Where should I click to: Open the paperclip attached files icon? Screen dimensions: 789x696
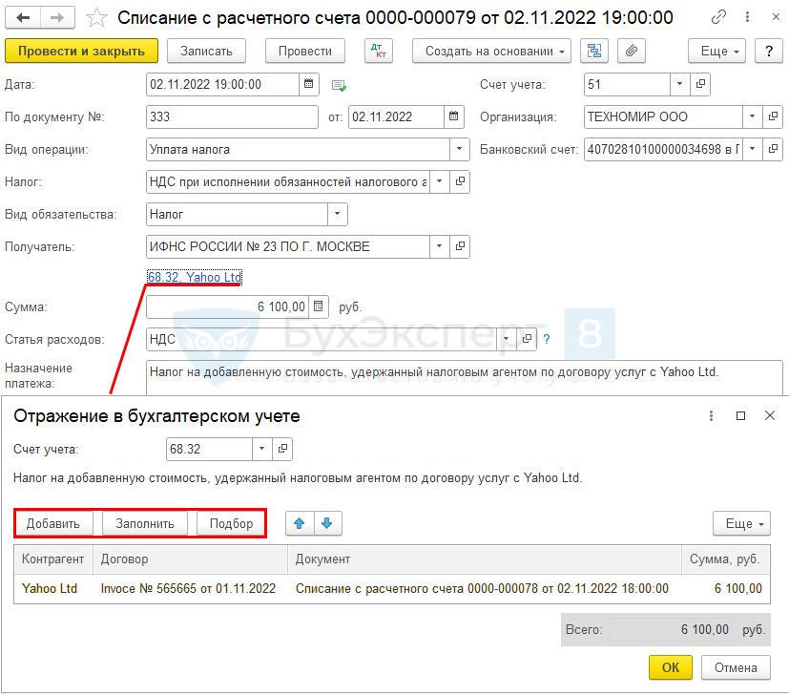tap(631, 52)
